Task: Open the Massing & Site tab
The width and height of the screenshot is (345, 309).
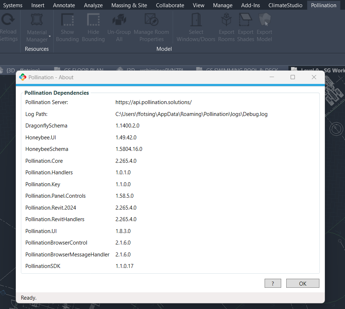Action: [129, 5]
